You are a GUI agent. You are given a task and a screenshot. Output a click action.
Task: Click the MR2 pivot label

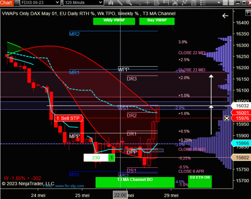[x=74, y=34]
